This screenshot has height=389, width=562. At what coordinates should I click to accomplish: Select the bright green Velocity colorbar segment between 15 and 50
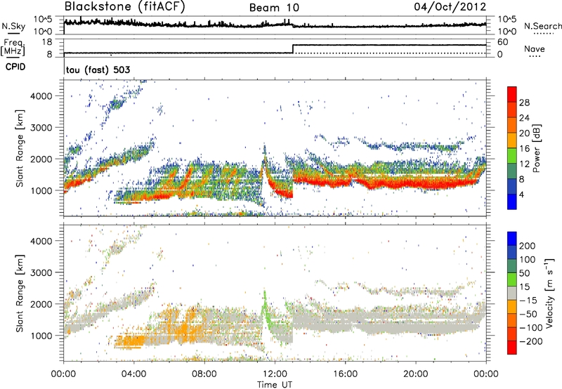click(x=512, y=279)
